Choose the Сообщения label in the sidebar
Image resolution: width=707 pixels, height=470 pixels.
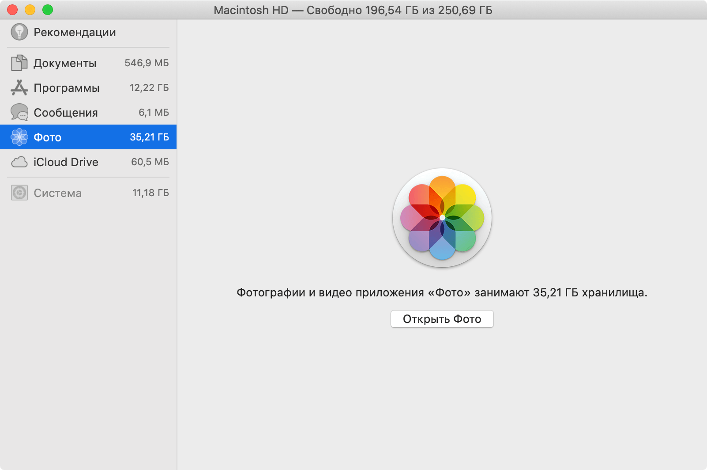tap(66, 113)
